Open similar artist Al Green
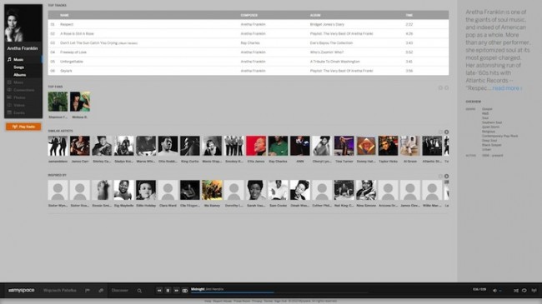This screenshot has height=304, width=542. pyautogui.click(x=410, y=146)
